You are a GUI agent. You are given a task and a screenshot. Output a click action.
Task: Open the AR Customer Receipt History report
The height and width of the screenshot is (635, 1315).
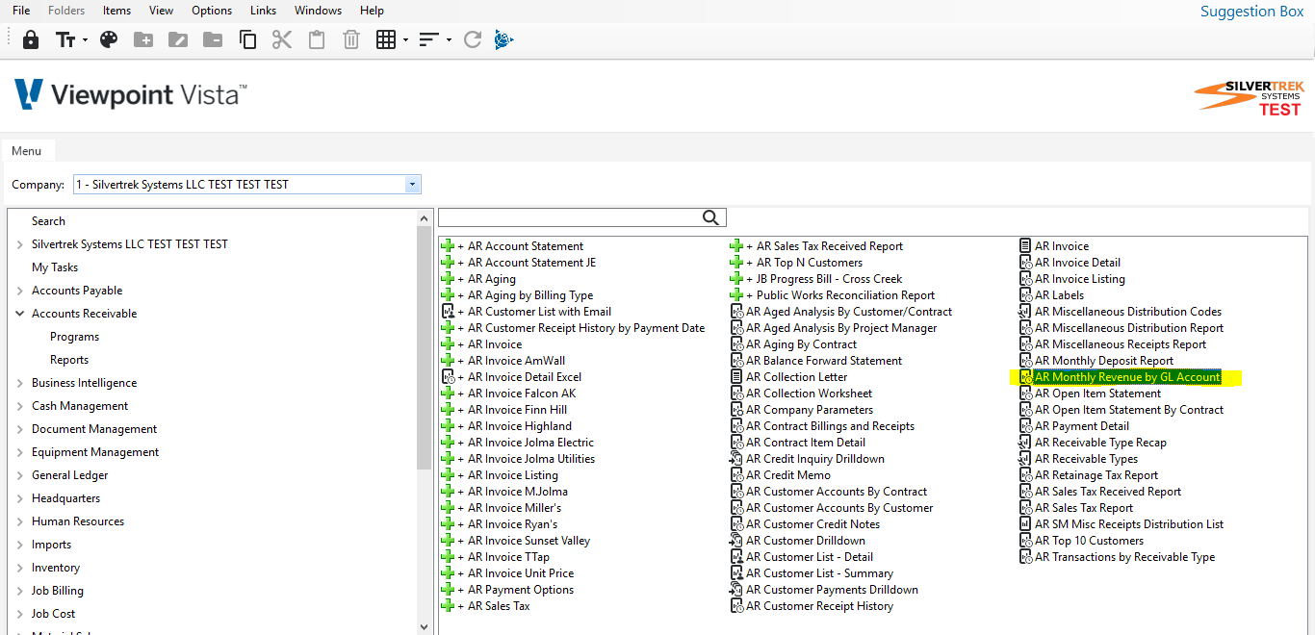pyautogui.click(x=819, y=606)
